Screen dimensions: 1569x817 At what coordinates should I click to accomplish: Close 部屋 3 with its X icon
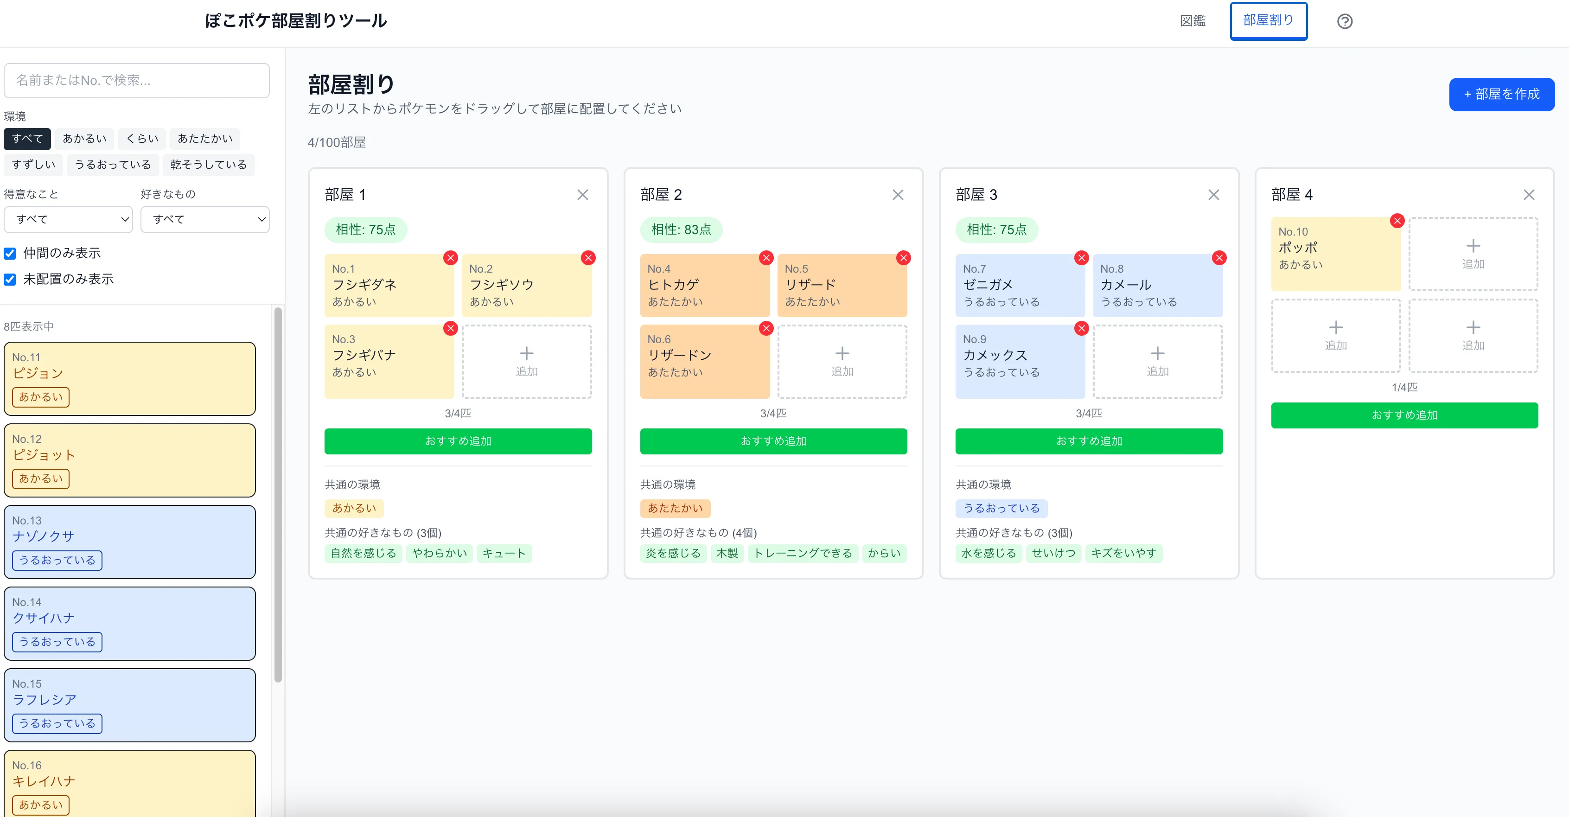pyautogui.click(x=1213, y=195)
